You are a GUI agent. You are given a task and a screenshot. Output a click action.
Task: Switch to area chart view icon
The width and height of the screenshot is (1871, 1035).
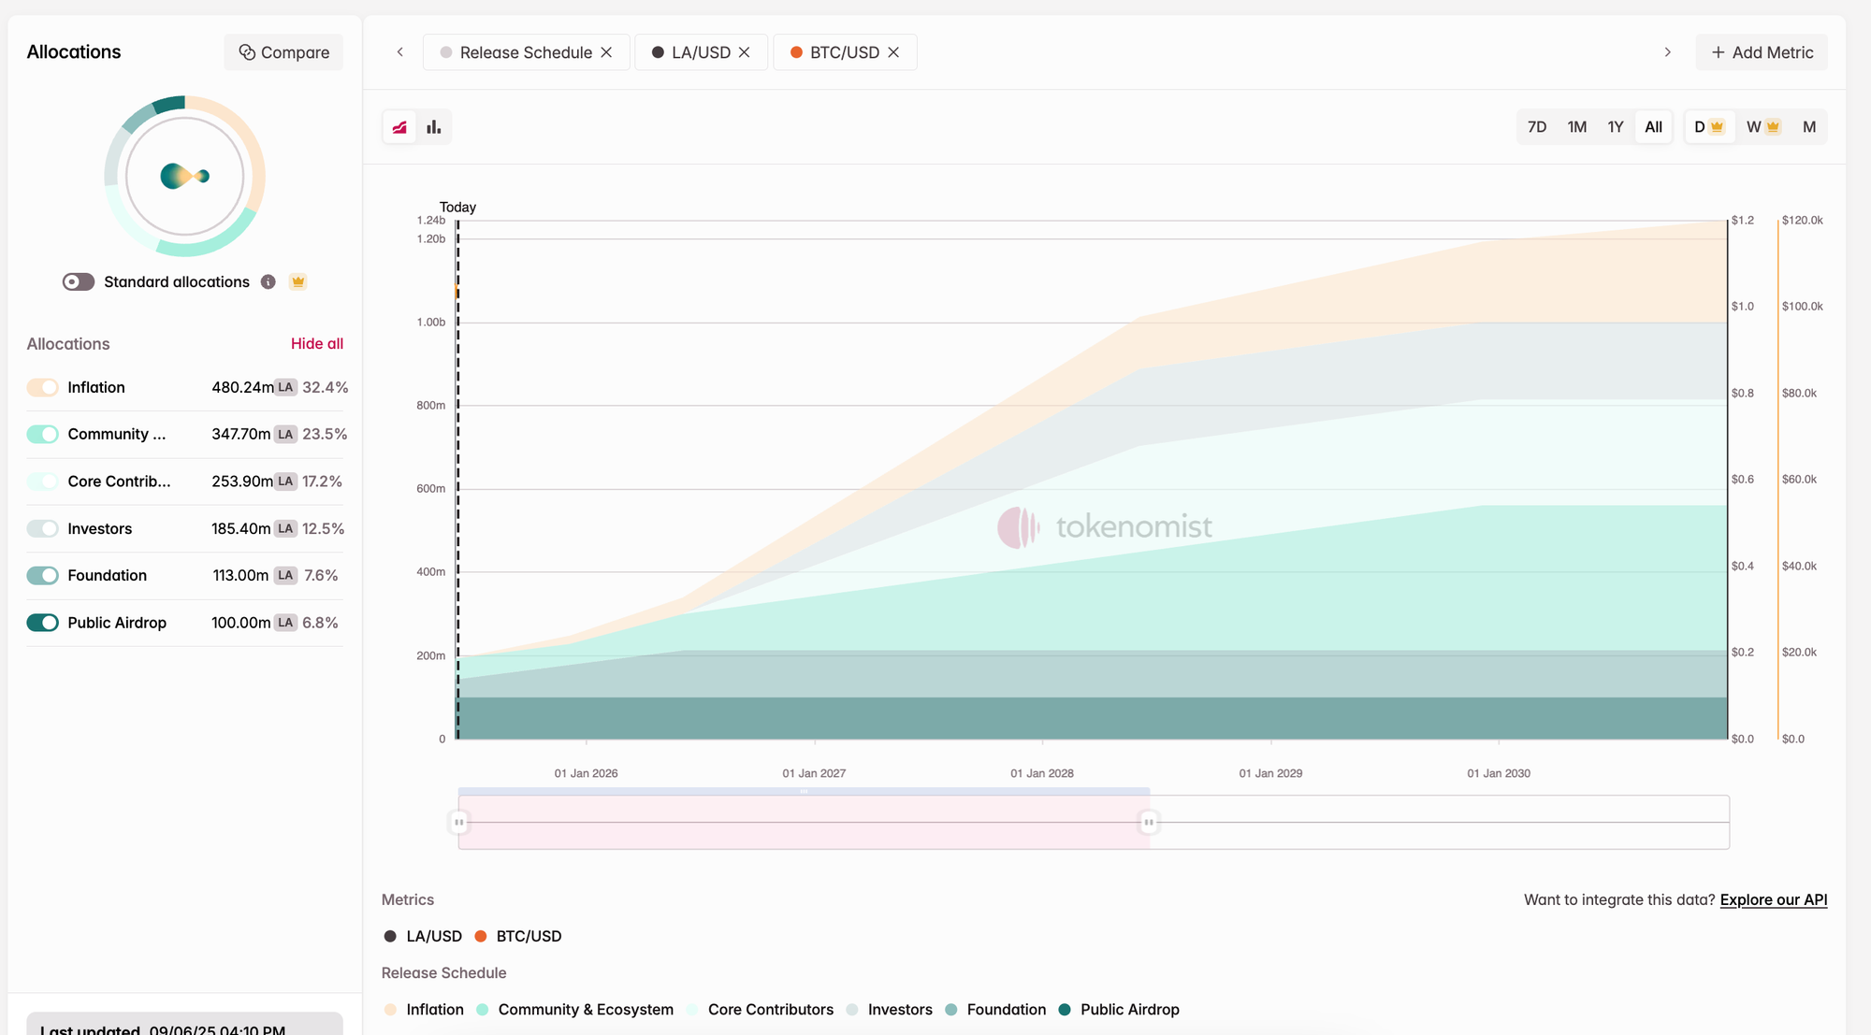[399, 127]
